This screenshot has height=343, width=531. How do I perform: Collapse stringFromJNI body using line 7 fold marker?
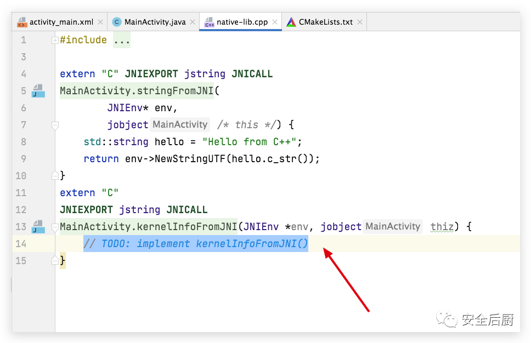tap(54, 125)
